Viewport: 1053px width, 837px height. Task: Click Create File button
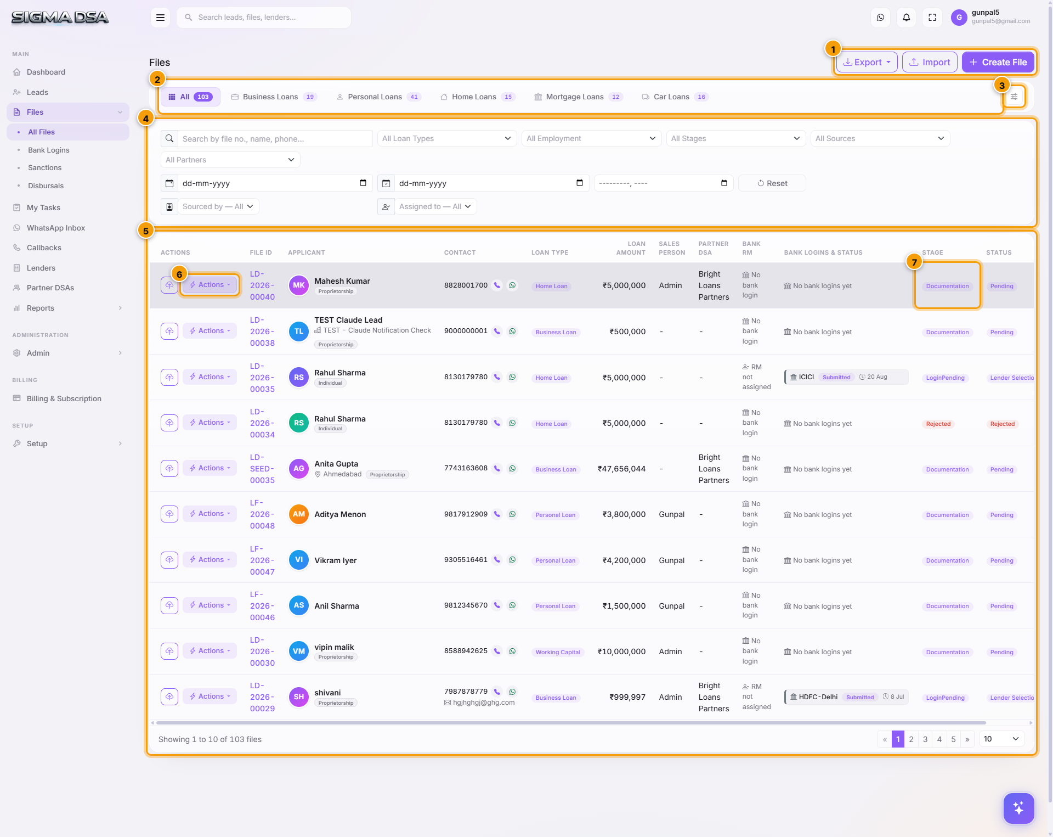coord(998,62)
